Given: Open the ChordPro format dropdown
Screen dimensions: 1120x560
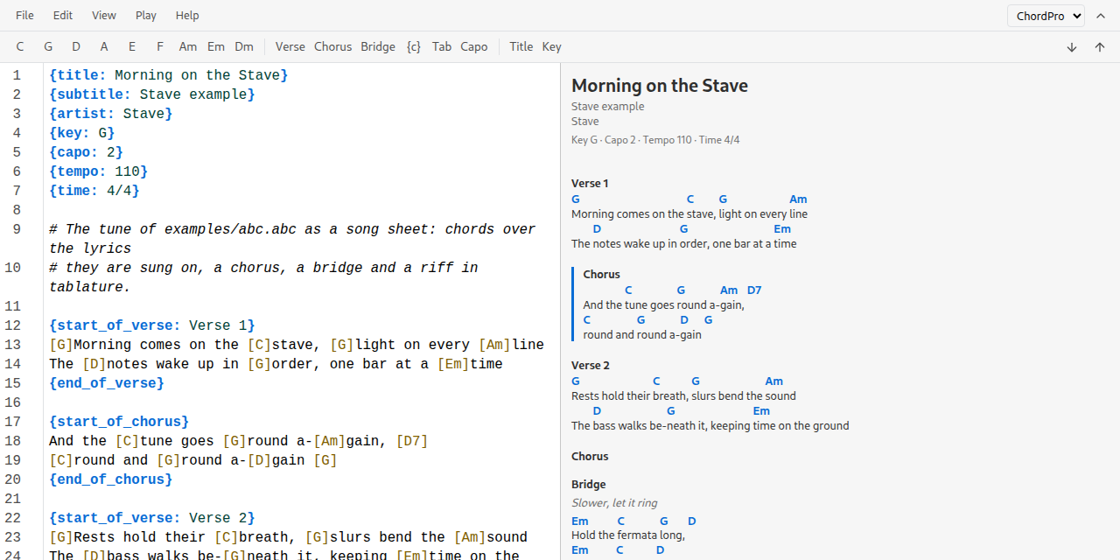Looking at the screenshot, I should [1046, 16].
